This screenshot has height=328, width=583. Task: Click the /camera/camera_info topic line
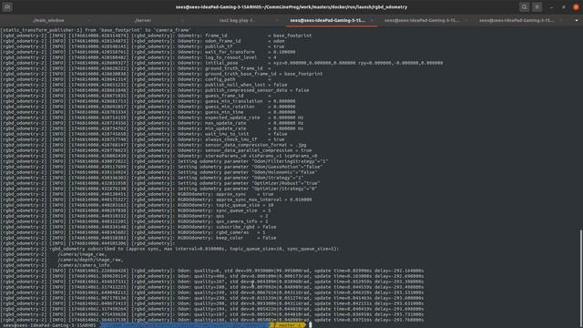[56, 265]
